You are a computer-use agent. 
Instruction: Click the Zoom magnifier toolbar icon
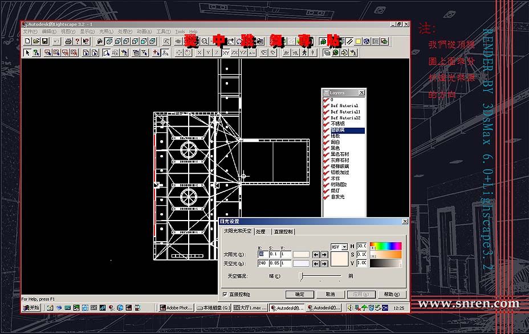point(205,41)
